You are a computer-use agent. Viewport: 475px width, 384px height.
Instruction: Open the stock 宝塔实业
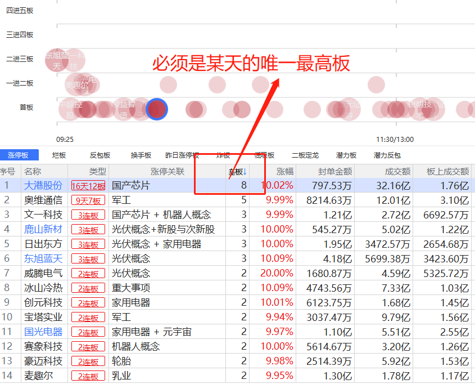43,317
